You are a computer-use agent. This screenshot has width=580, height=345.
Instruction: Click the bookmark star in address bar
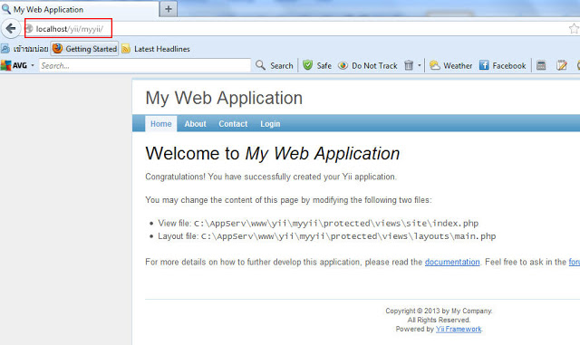coord(574,28)
